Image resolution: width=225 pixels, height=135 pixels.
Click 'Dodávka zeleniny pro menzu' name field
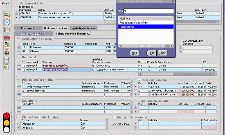click(71, 17)
